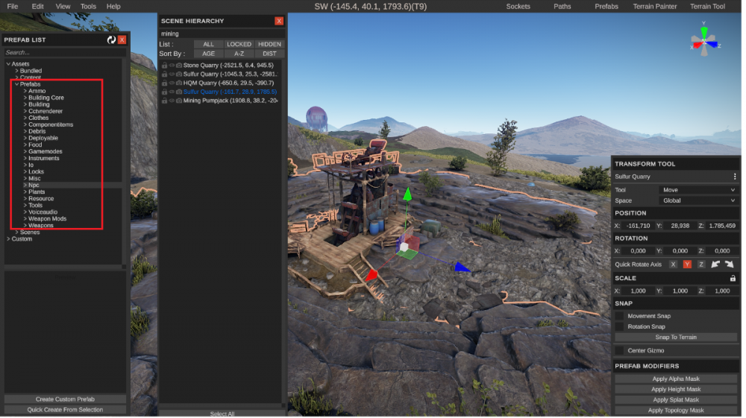Refresh the Prefab List panel
The image size is (746, 418).
click(111, 39)
